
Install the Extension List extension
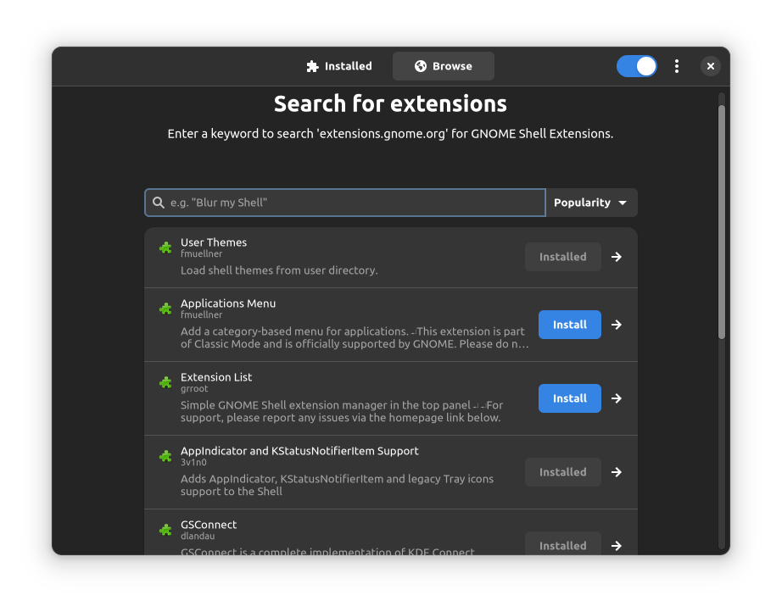[x=569, y=398]
